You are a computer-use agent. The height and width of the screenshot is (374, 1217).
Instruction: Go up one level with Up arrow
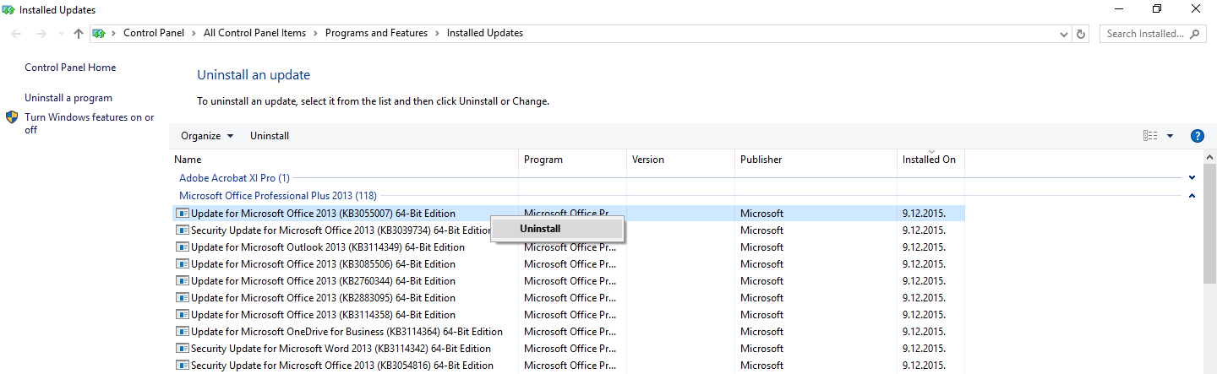pyautogui.click(x=79, y=34)
